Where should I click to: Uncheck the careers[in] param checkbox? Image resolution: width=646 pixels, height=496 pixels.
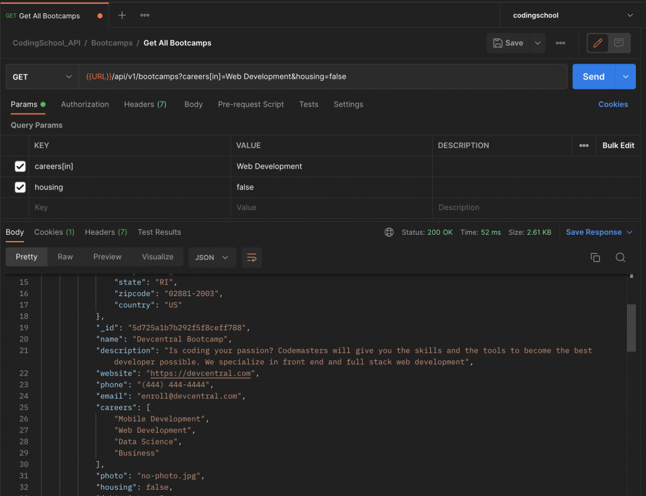click(20, 167)
